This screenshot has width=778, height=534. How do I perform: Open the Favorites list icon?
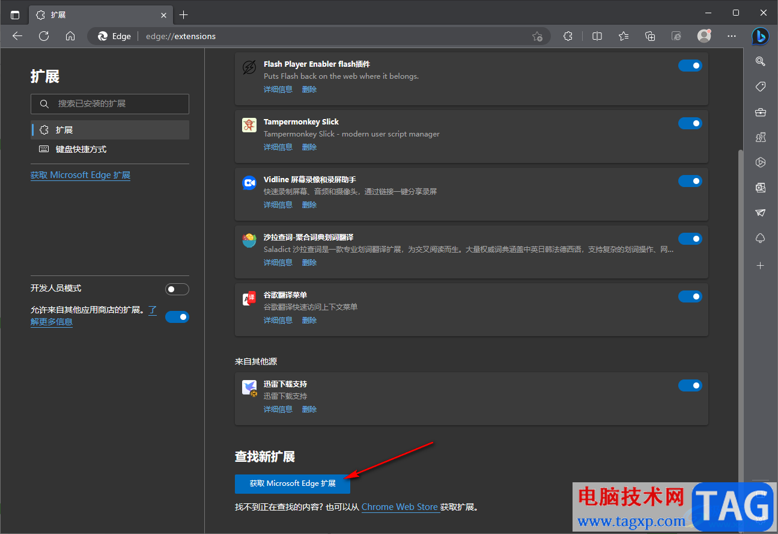pos(624,36)
